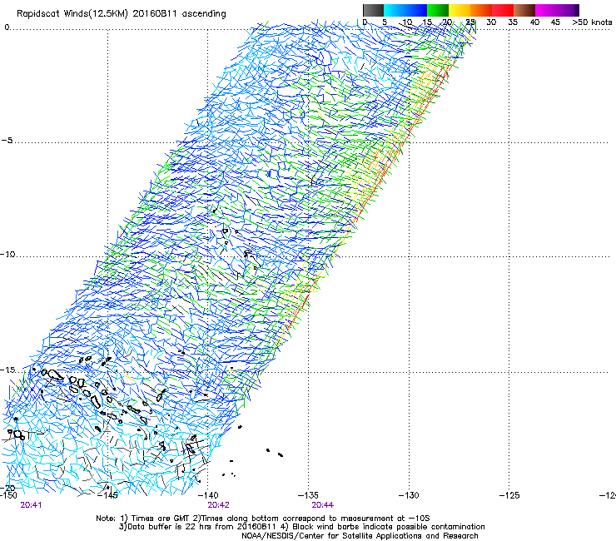Select the orange 25–30 knots legend segment
The width and height of the screenshot is (616, 541).
click(x=481, y=10)
